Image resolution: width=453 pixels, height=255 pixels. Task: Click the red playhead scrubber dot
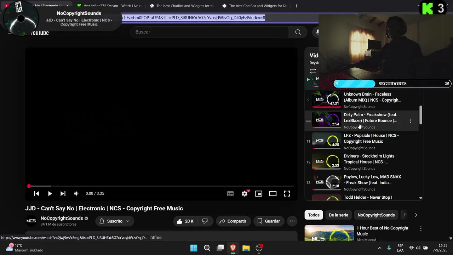coord(29,186)
